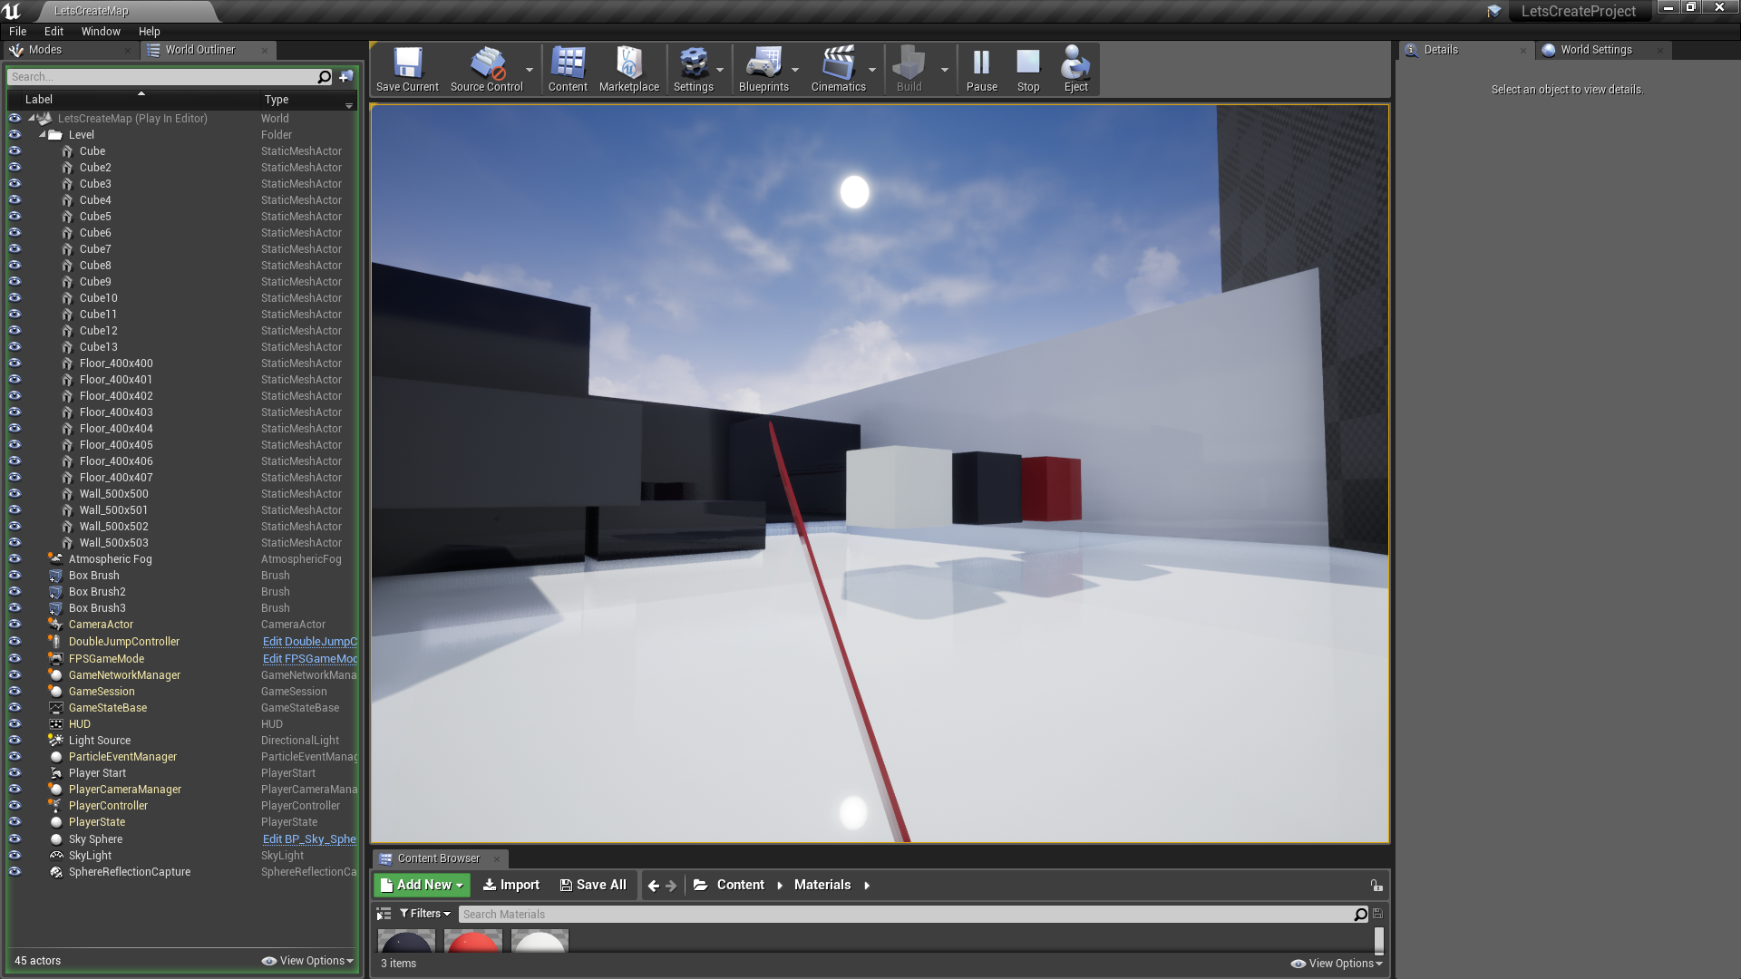This screenshot has height=979, width=1741.
Task: Click Save All in Content Browser
Action: click(593, 886)
